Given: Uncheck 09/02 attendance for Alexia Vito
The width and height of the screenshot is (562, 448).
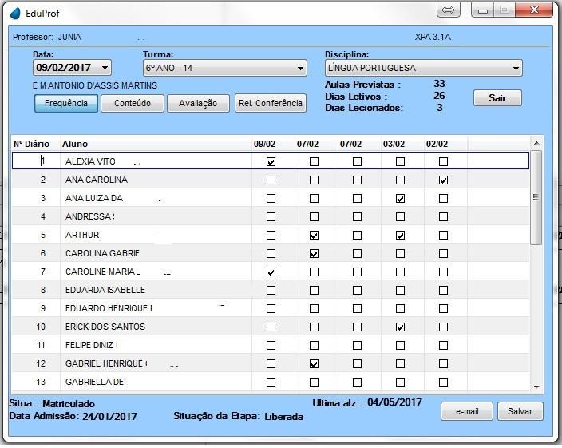Looking at the screenshot, I should (x=271, y=161).
